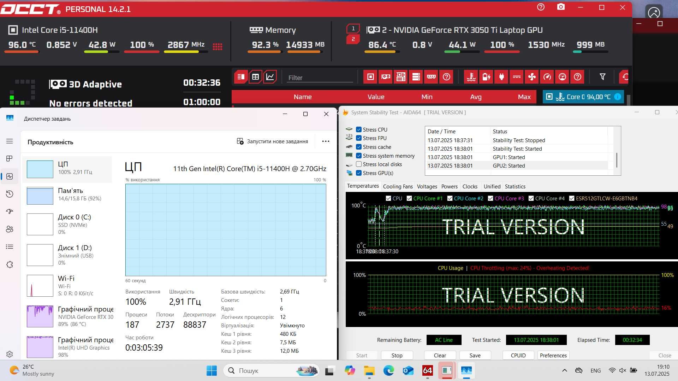Open Task Manager Startup apps icon
This screenshot has width=678, height=381.
tap(10, 211)
